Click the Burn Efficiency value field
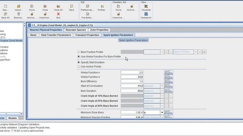 point(132,81)
